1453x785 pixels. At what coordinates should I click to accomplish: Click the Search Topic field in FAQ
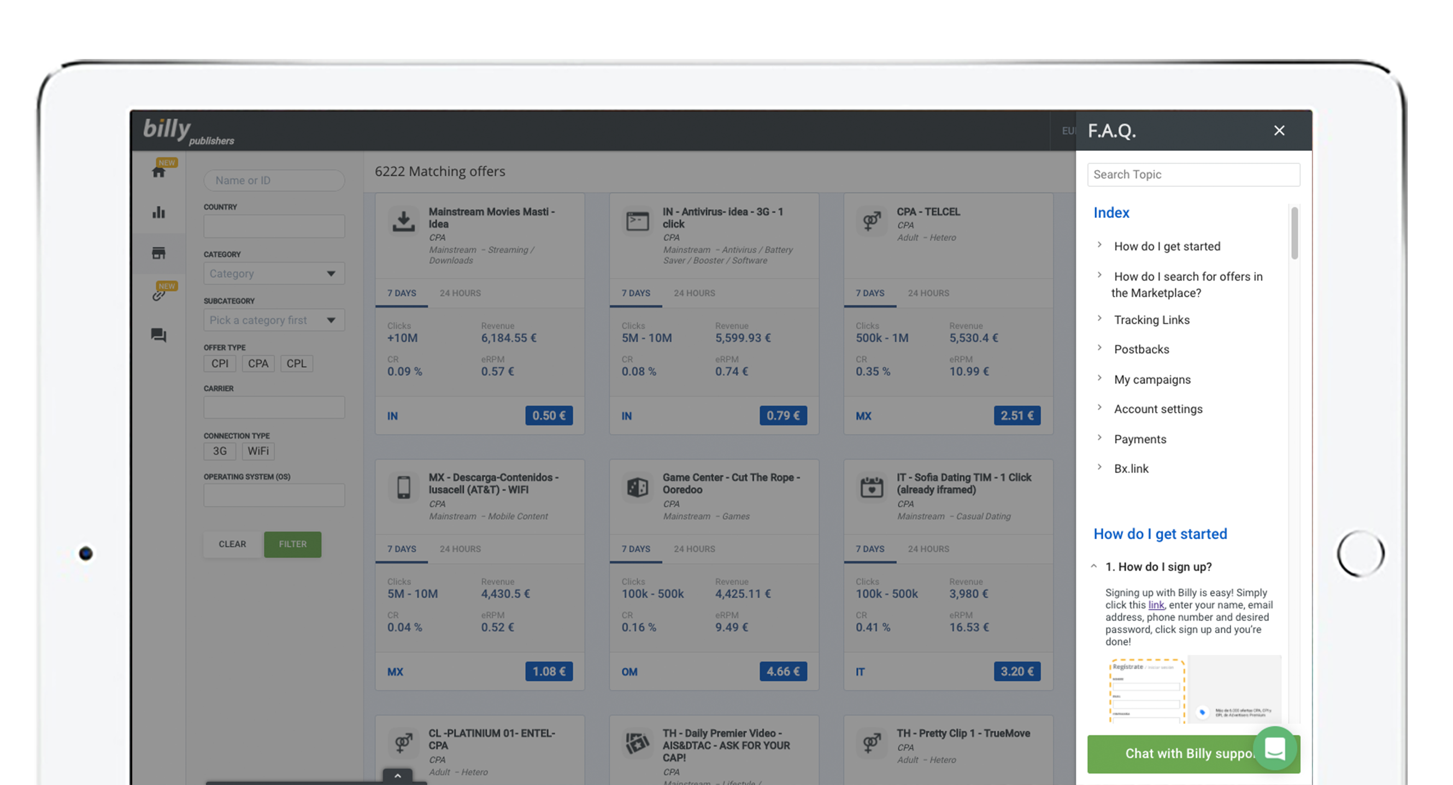point(1193,175)
